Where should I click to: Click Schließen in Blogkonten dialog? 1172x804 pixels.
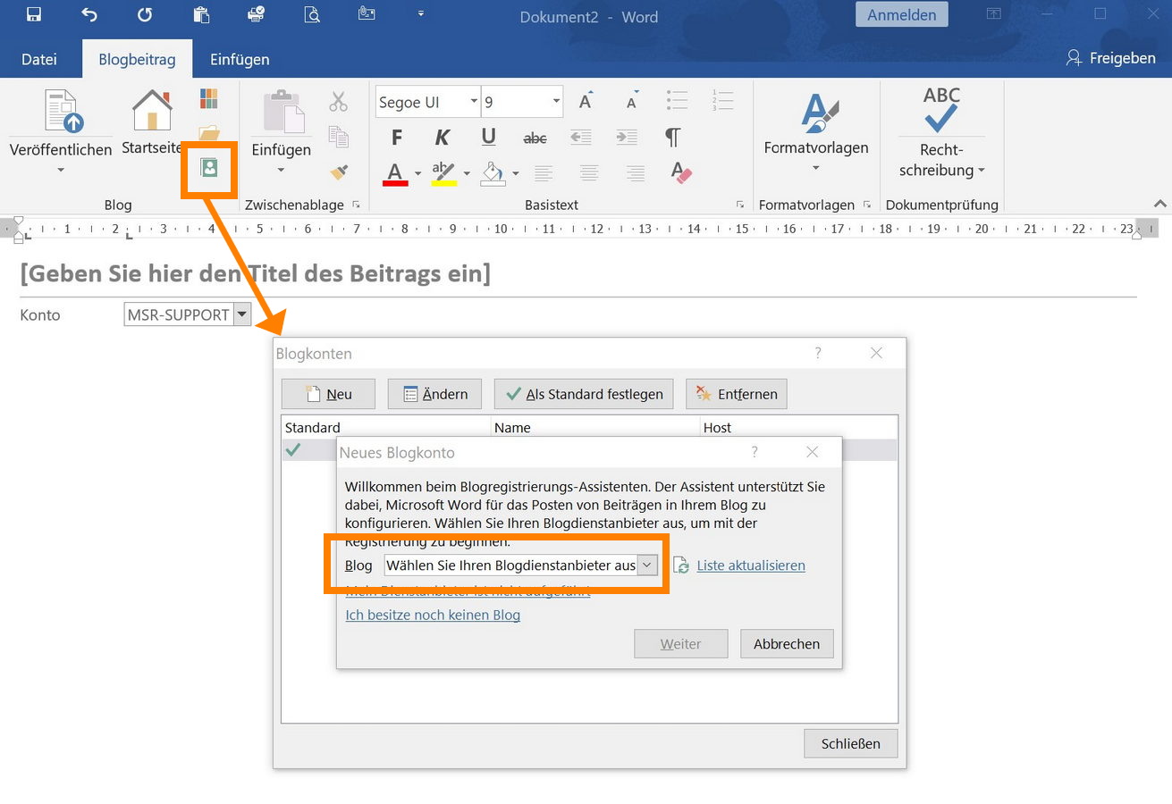[849, 743]
